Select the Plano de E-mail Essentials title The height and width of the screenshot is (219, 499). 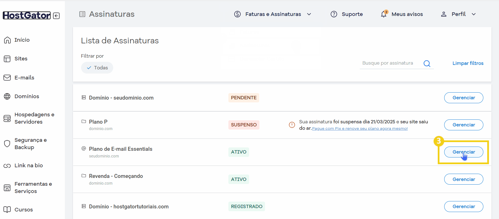click(x=120, y=149)
